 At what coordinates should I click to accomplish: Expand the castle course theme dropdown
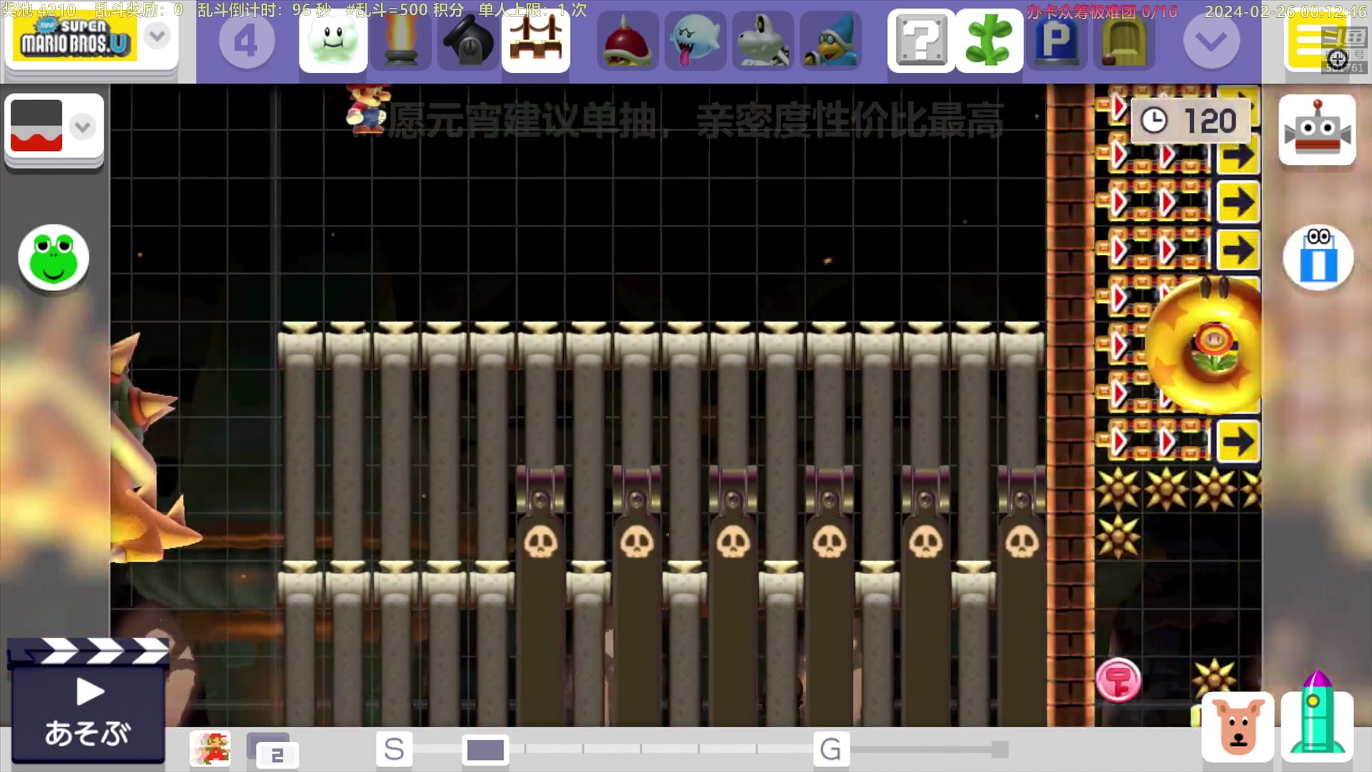(x=83, y=127)
